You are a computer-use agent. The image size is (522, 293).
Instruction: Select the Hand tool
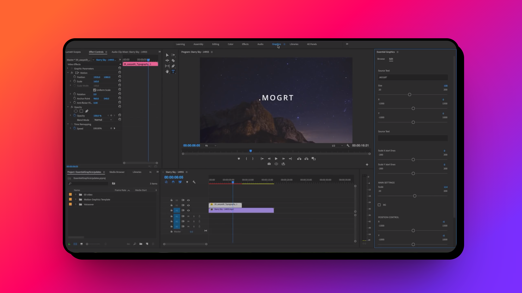pos(167,72)
